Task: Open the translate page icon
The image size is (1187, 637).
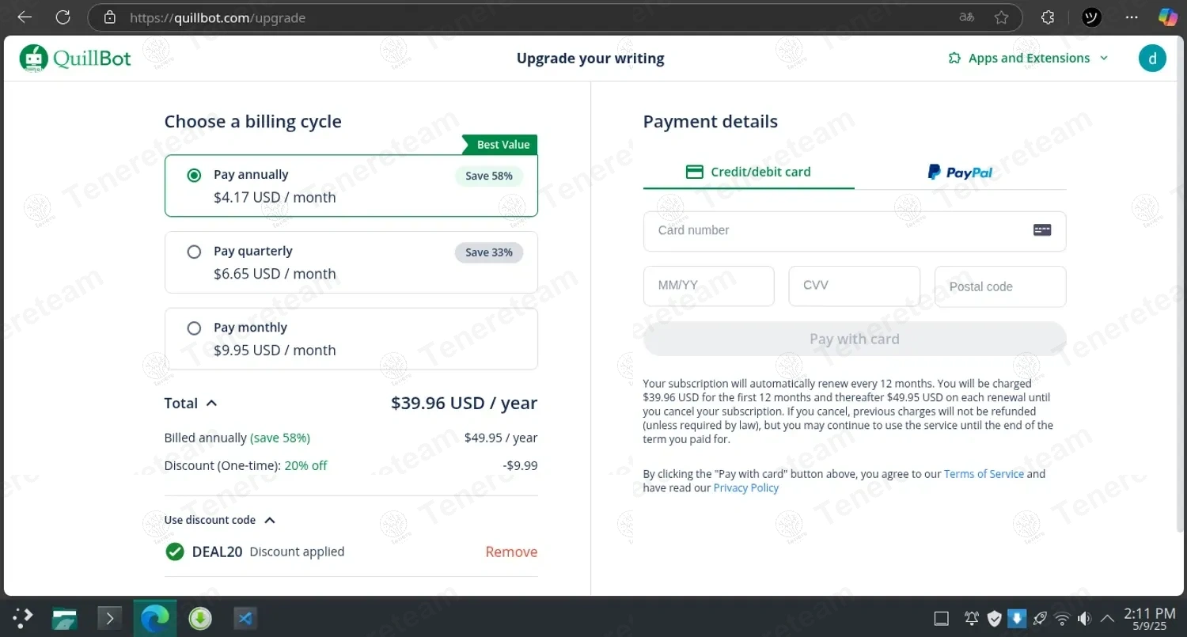Action: [966, 17]
